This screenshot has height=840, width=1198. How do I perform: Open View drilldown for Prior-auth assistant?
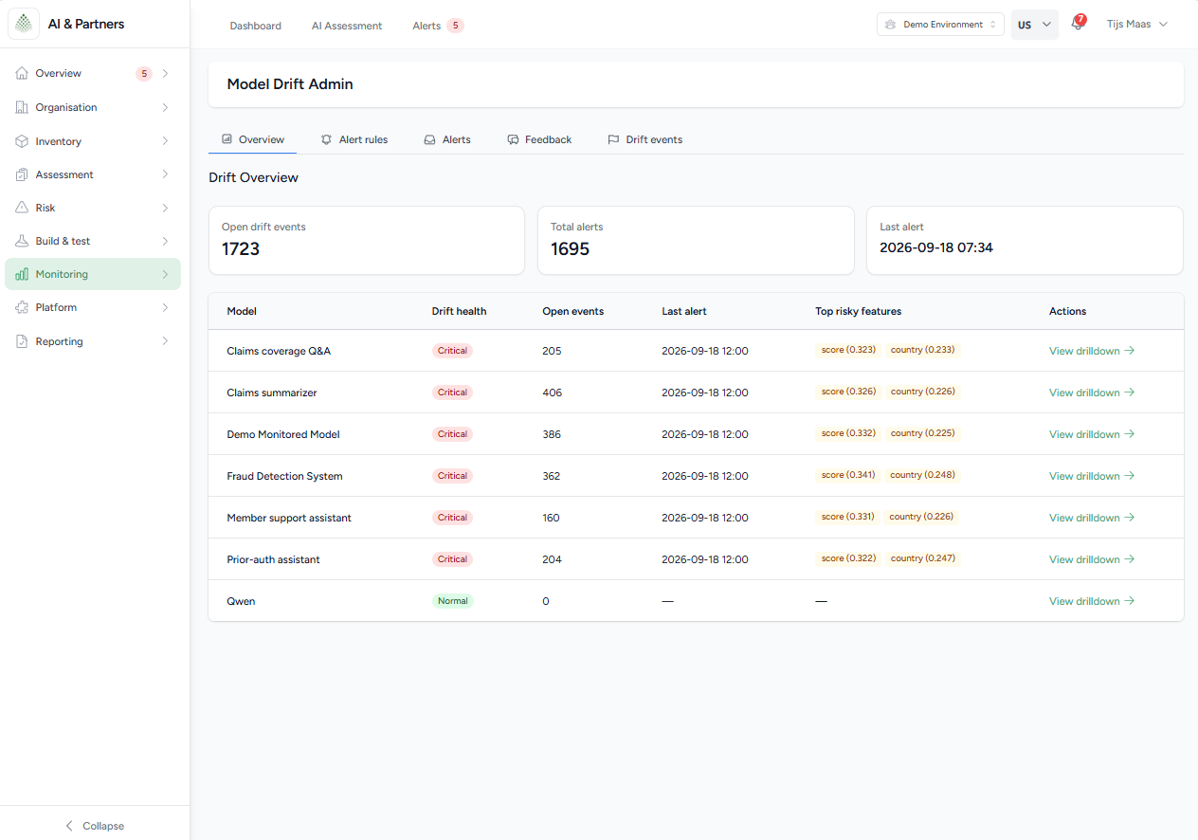[x=1092, y=559]
